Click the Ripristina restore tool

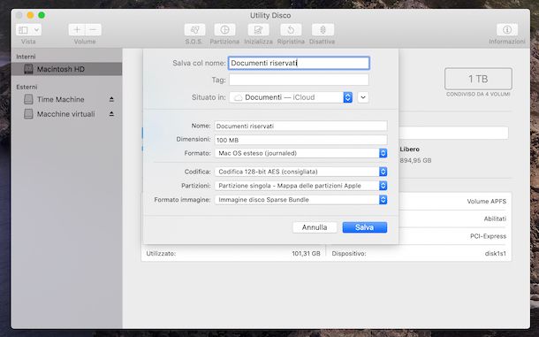(291, 30)
